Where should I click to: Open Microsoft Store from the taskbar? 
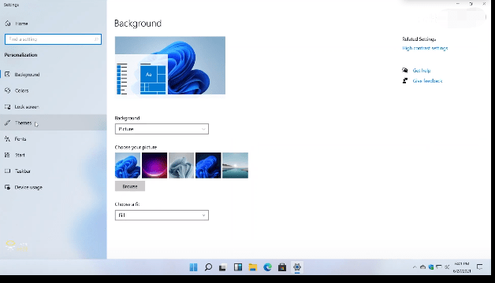coord(282,267)
